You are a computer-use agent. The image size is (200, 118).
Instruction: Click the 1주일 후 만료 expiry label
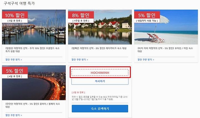81,21
